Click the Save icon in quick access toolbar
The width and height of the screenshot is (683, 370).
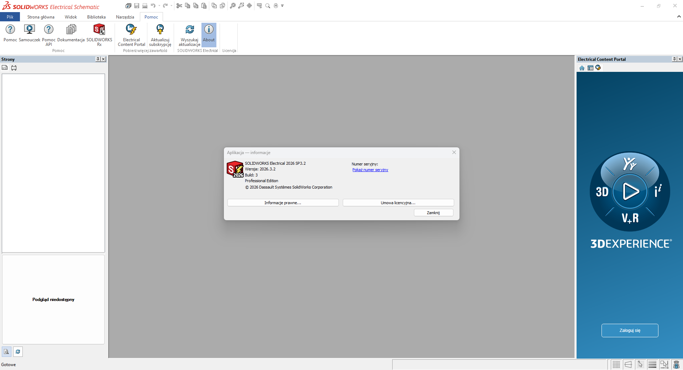click(137, 6)
